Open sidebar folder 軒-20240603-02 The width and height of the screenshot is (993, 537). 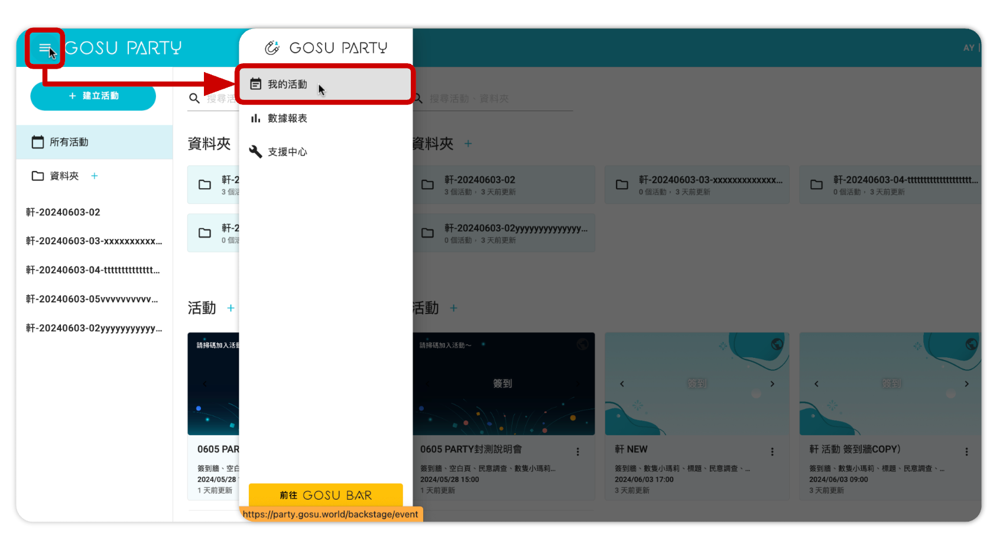pyautogui.click(x=63, y=212)
